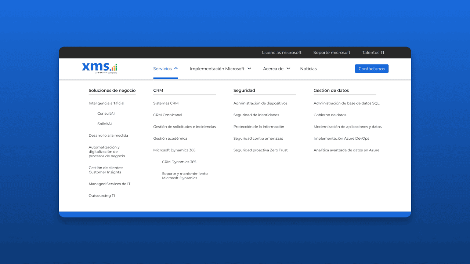Select Seguridad de identidades
The width and height of the screenshot is (470, 264).
click(256, 115)
